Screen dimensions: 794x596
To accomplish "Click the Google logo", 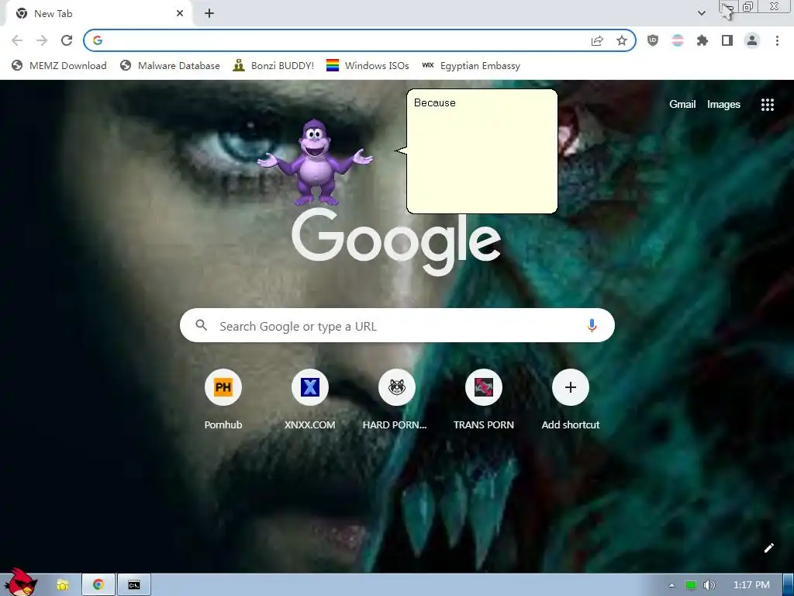I will pyautogui.click(x=396, y=242).
